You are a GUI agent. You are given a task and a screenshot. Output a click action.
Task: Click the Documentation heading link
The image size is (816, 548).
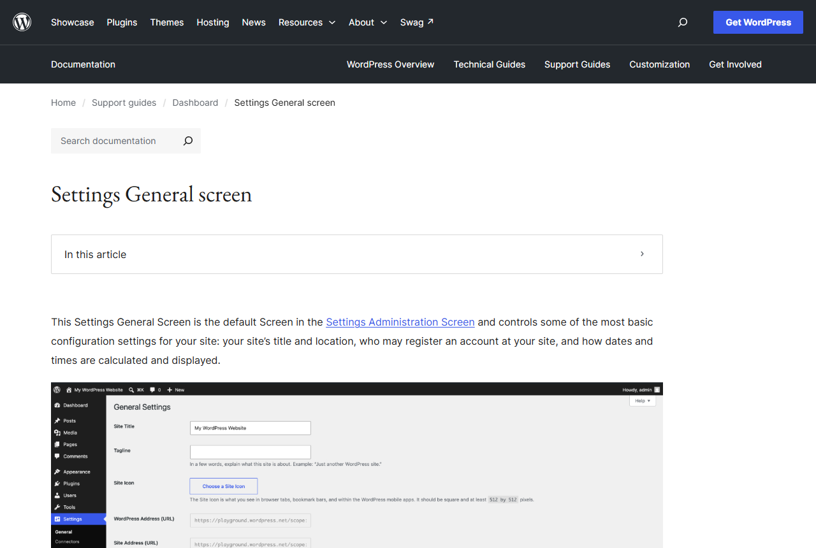(x=83, y=64)
